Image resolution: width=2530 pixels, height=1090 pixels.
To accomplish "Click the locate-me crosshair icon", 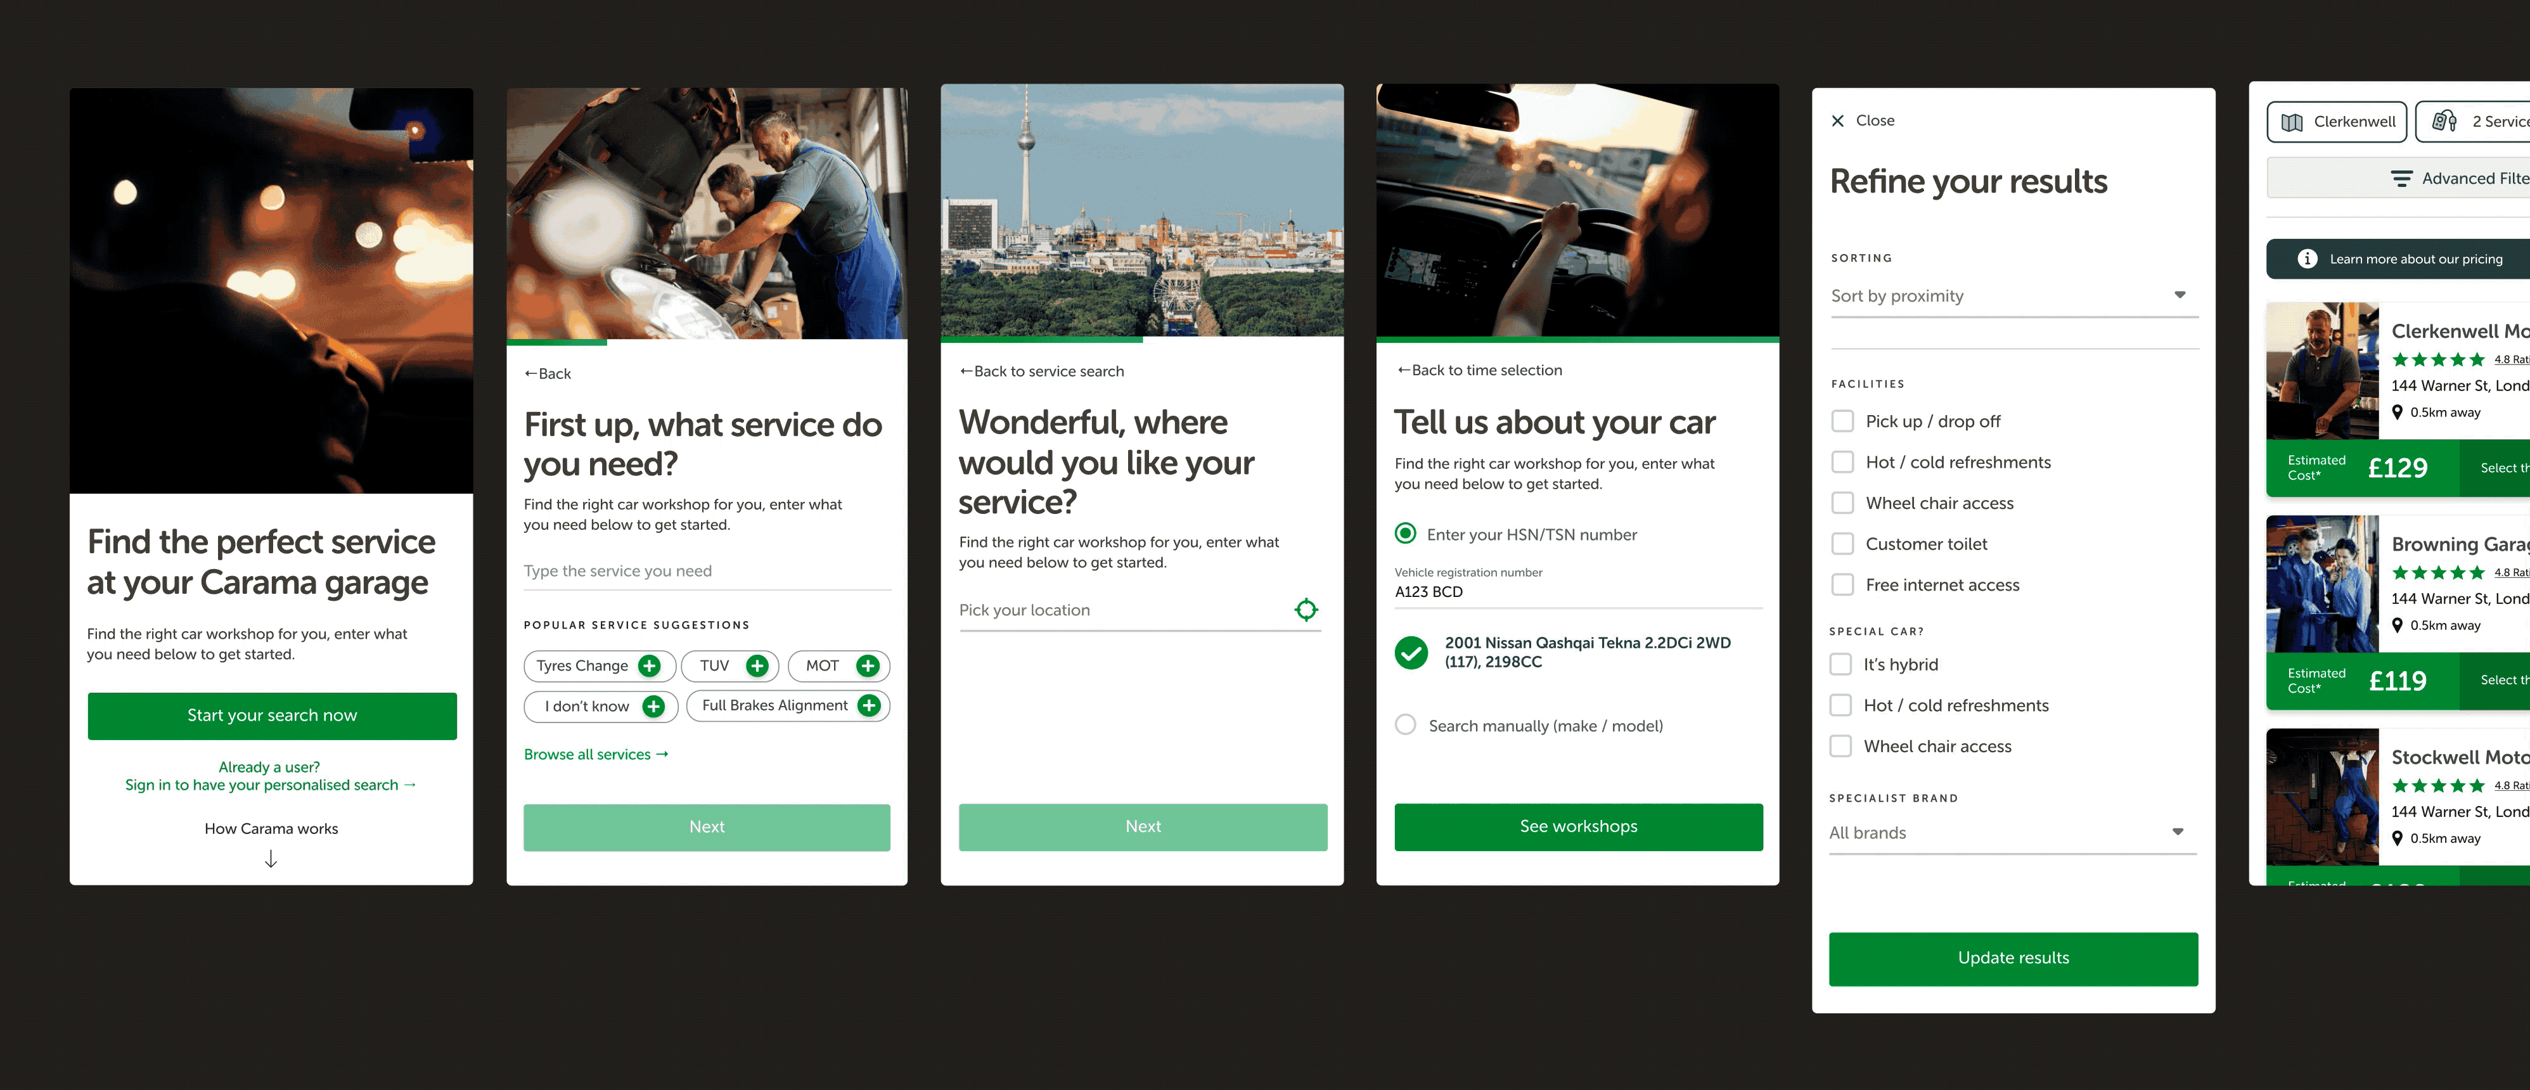I will click(1306, 610).
